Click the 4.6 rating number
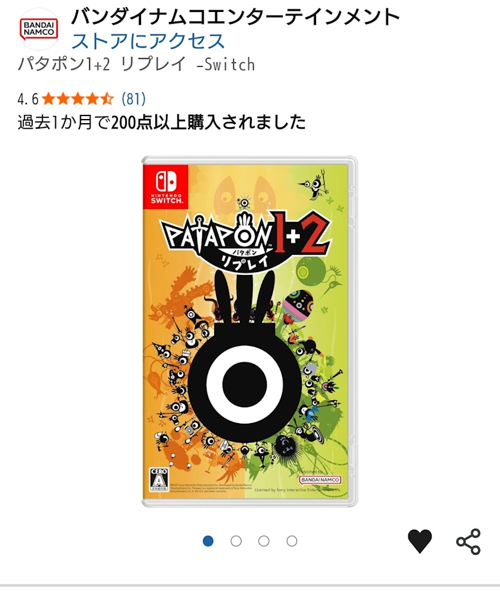The width and height of the screenshot is (500, 597). 28,99
